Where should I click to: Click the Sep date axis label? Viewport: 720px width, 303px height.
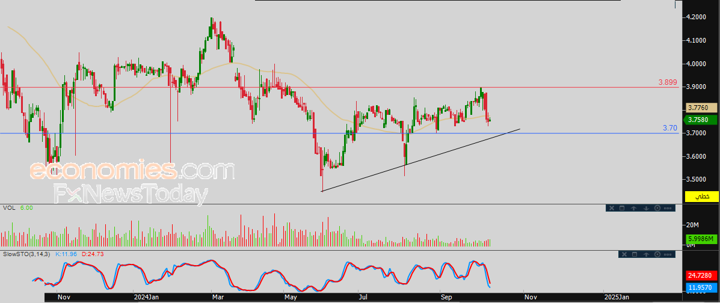448,298
